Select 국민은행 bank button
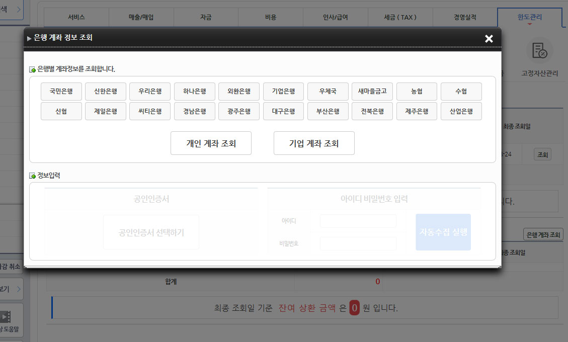 click(x=61, y=92)
